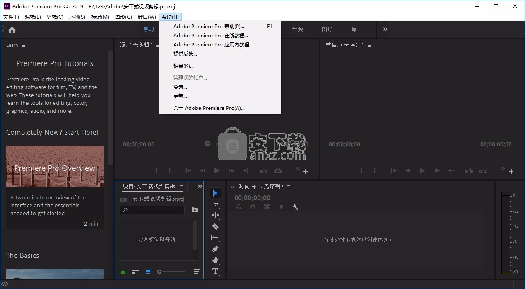Select the Pen tool

coord(215,249)
